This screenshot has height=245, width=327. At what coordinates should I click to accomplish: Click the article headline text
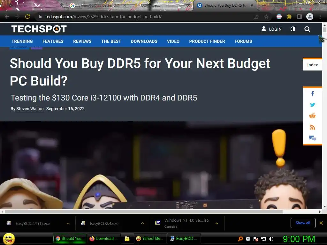[x=140, y=72]
